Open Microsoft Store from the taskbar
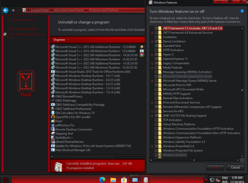The height and width of the screenshot is (183, 248). click(x=124, y=180)
